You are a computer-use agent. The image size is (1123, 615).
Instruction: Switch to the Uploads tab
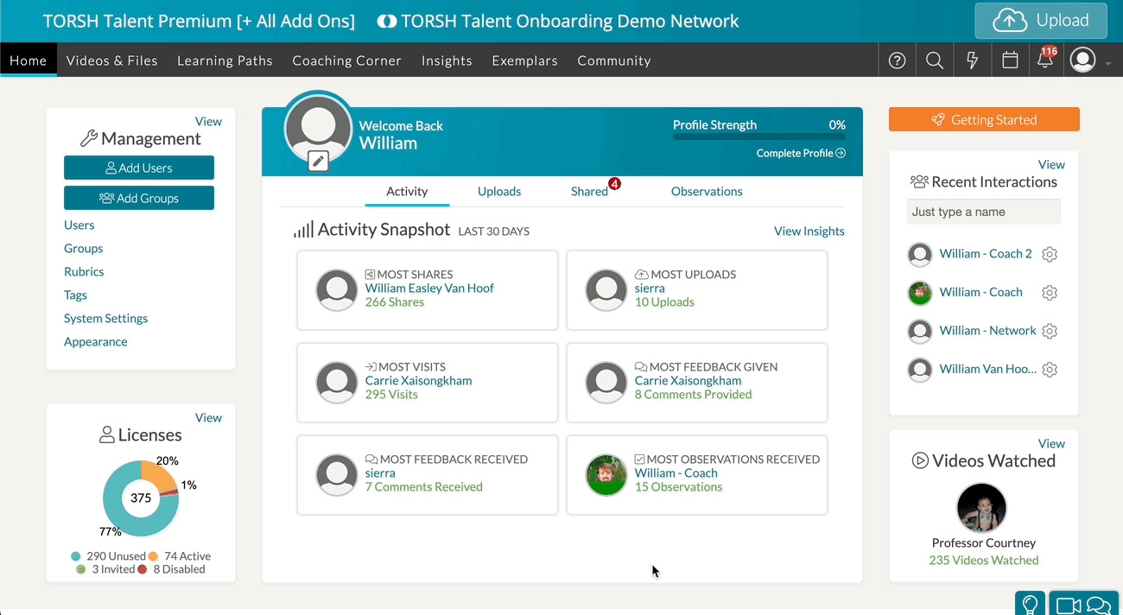(499, 192)
